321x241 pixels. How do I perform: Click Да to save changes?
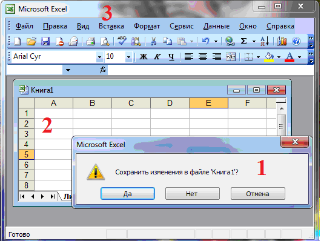(128, 193)
